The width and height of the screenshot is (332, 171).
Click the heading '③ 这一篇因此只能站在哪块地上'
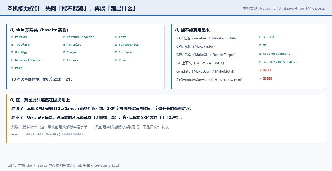(40, 100)
